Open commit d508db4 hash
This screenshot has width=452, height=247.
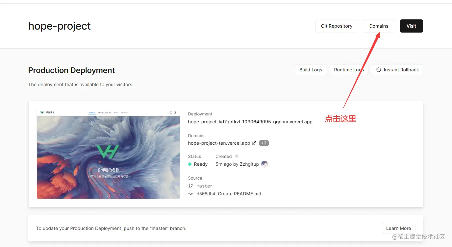pyautogui.click(x=206, y=194)
